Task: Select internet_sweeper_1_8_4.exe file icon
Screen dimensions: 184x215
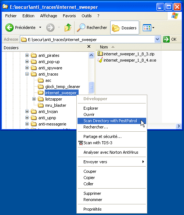Action: [x=100, y=60]
